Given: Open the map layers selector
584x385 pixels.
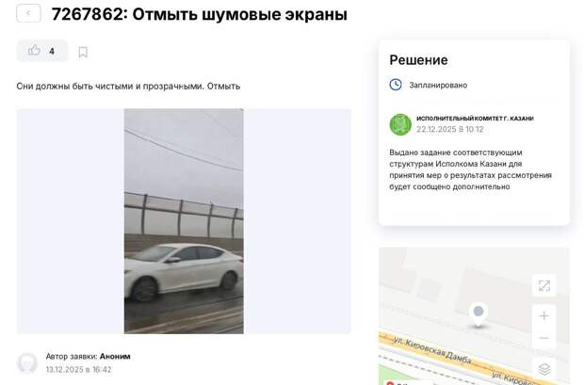Looking at the screenshot, I should [x=544, y=369].
